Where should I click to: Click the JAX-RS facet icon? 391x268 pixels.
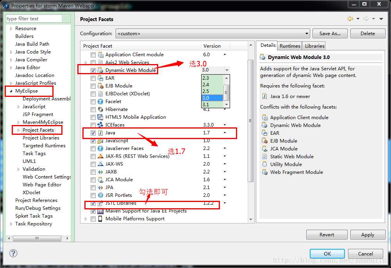pos(100,156)
